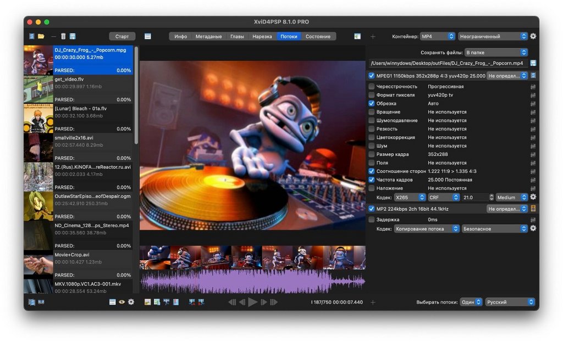The image size is (563, 342).
Task: Click the eye preview icon in the bottom-left toolbar
Action: click(x=122, y=302)
